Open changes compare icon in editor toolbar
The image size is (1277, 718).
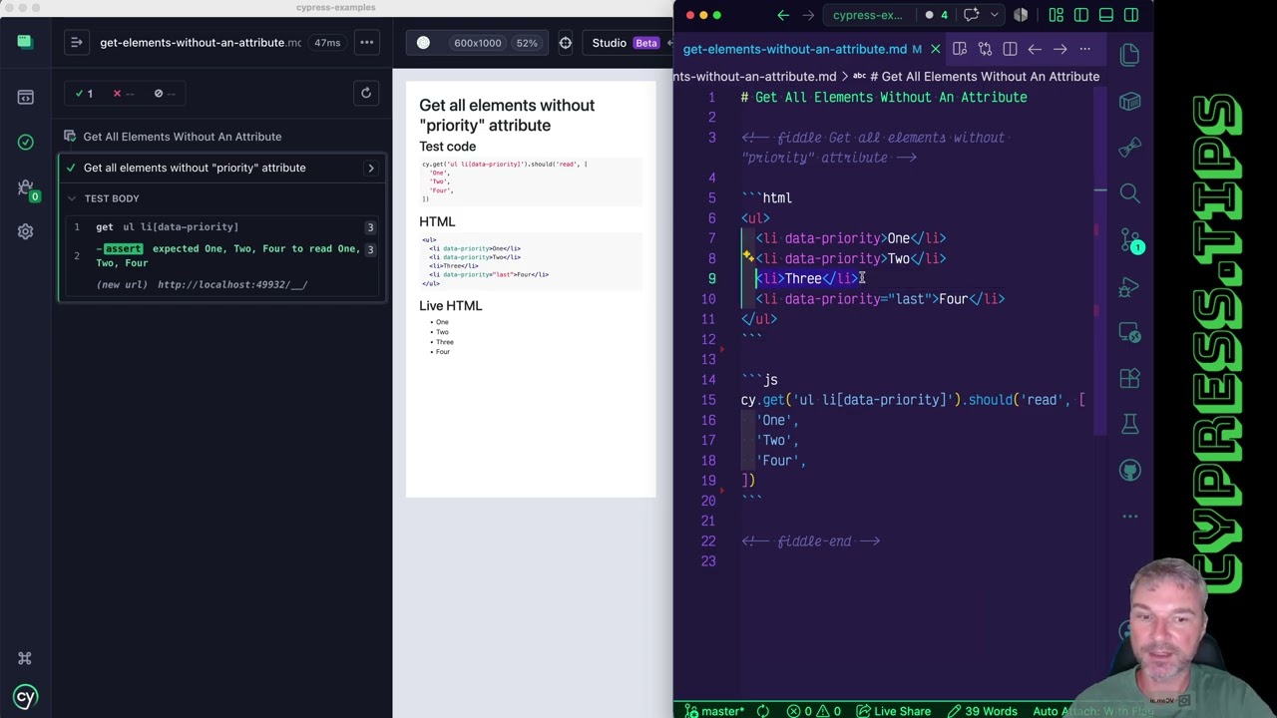(x=985, y=49)
